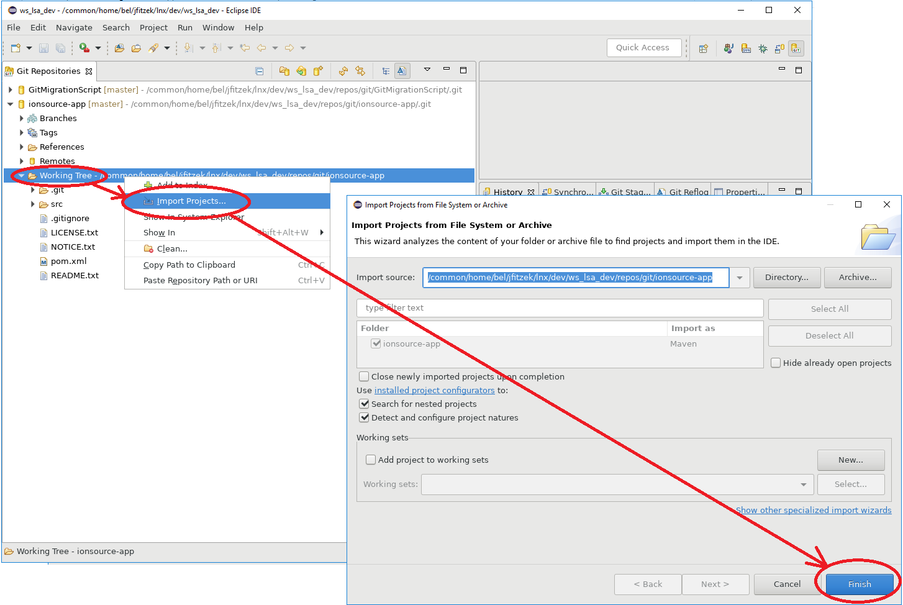
Task: Click the Previous Annotation toolbar icon
Action: pyautogui.click(x=216, y=48)
